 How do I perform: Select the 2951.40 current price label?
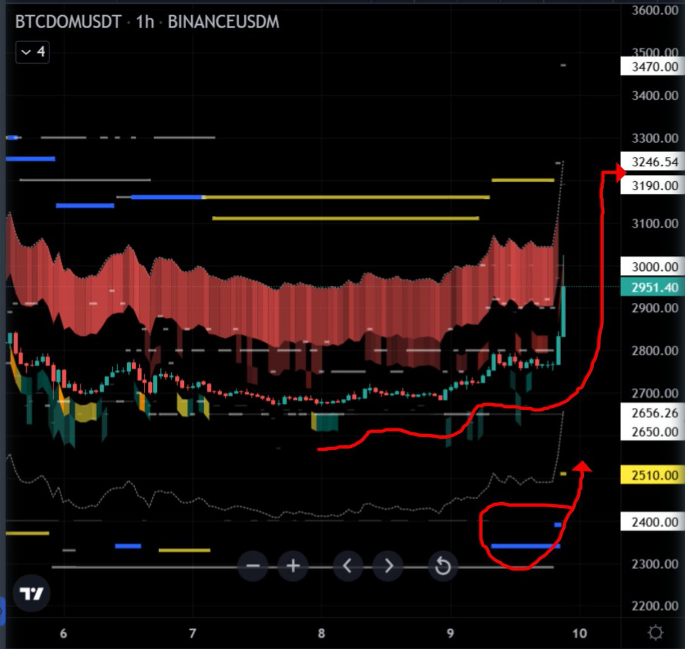(x=652, y=287)
